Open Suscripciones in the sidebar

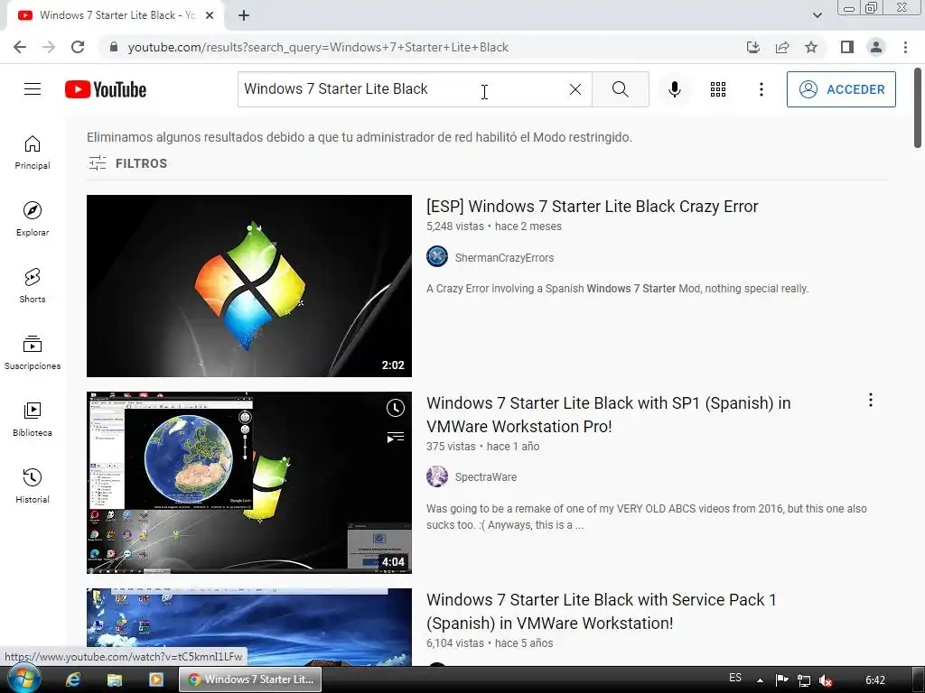pyautogui.click(x=33, y=353)
